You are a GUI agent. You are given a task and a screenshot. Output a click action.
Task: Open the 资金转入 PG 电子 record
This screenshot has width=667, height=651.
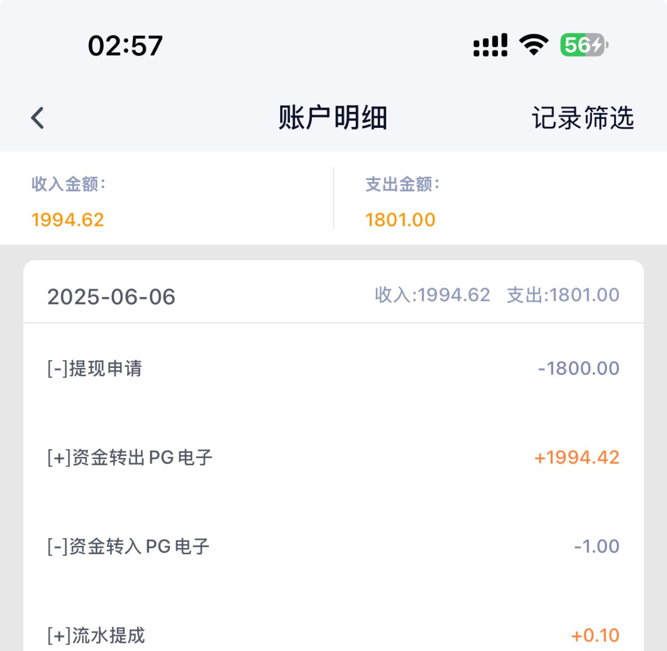pyautogui.click(x=128, y=546)
